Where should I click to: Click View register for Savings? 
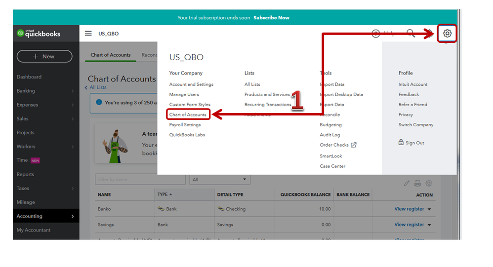(409, 225)
